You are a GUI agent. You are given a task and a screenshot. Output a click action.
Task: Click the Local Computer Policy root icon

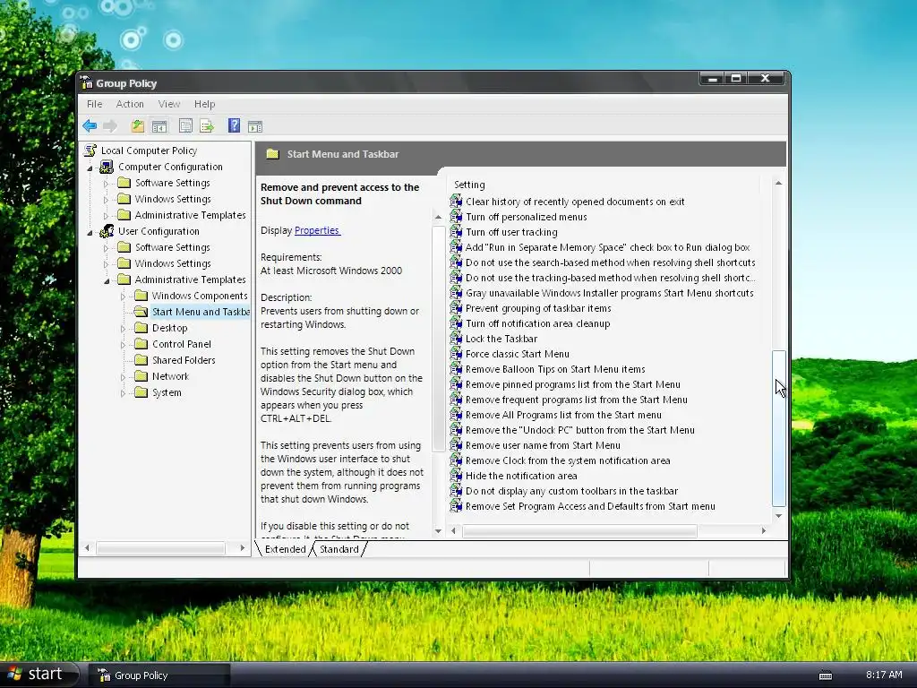click(x=90, y=150)
